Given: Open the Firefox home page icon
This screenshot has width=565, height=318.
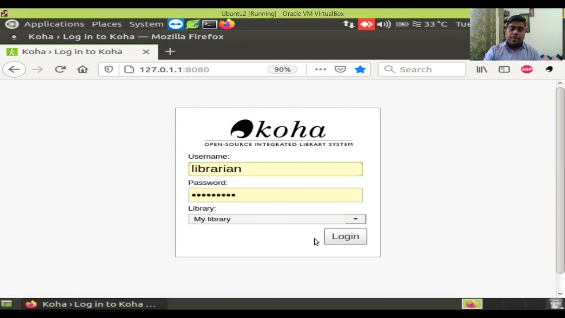Looking at the screenshot, I should pyautogui.click(x=83, y=69).
